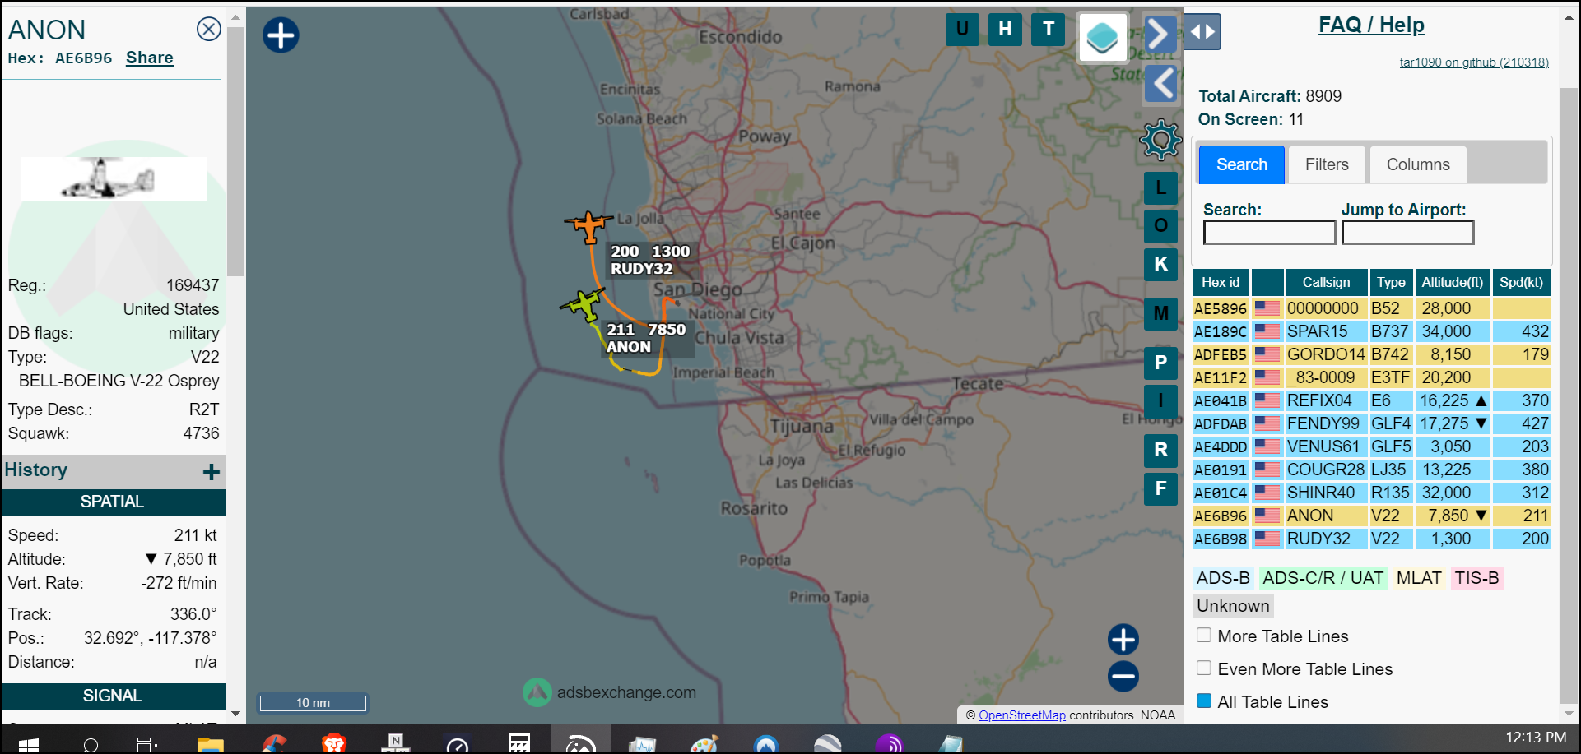Toggle the H map button
1581x754 pixels.
pos(1005,30)
